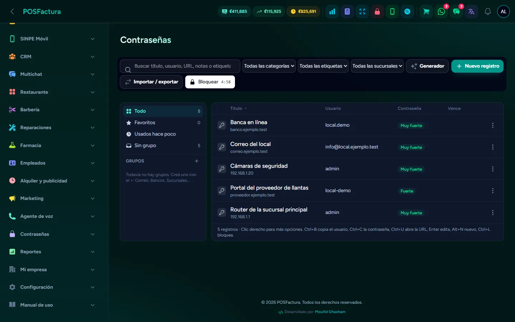Expand the Farmacia sidebar section
Image resolution: width=515 pixels, height=322 pixels.
pyautogui.click(x=53, y=145)
